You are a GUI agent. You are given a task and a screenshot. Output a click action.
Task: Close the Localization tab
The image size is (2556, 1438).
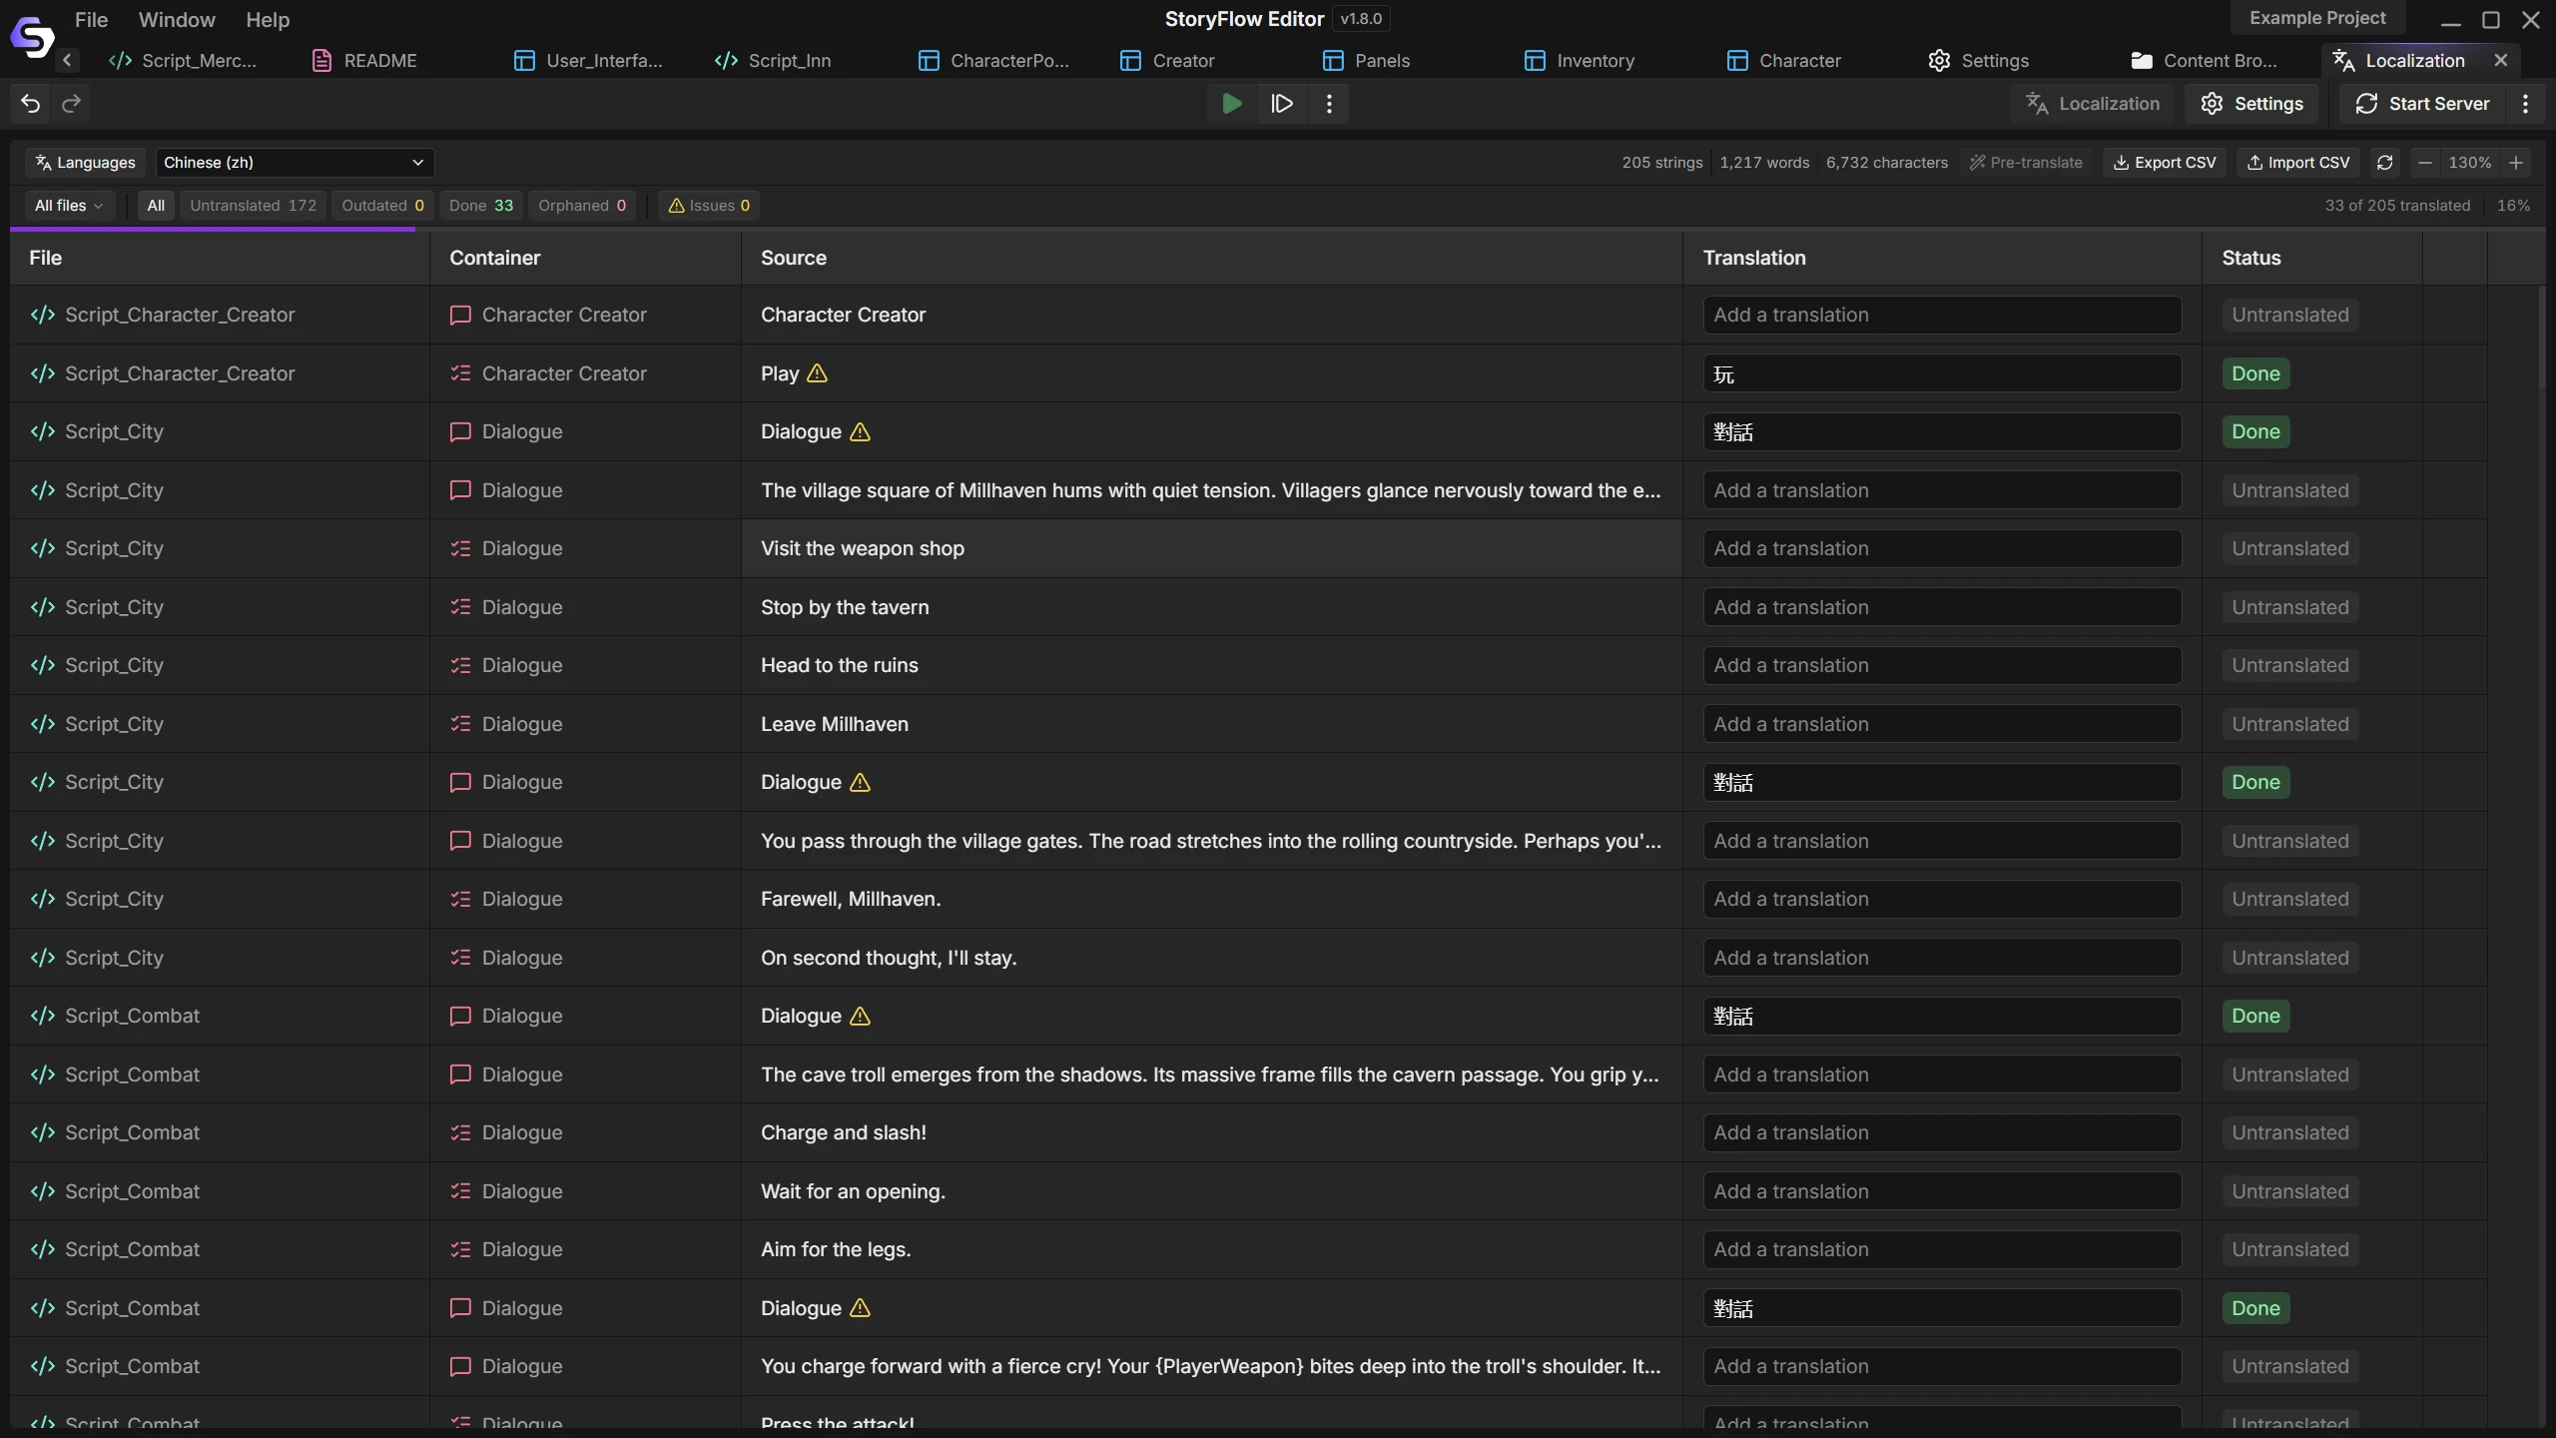coord(2501,61)
